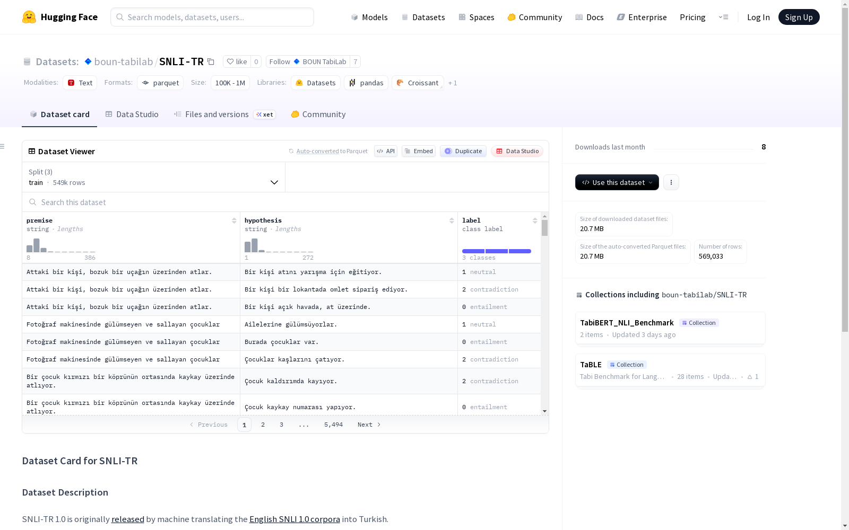Select row 'Bir kişi atını yarışma için eğitiyor.'
The width and height of the screenshot is (849, 530).
click(x=281, y=272)
